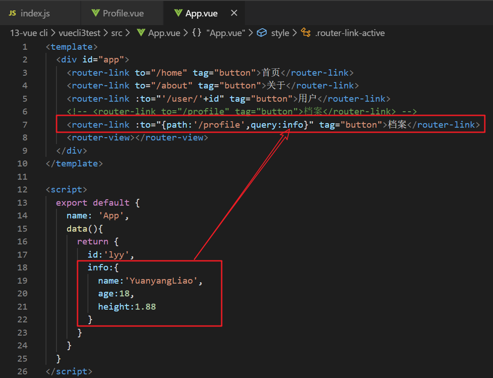
Task: Click the cube icon before style
Action: 262,33
